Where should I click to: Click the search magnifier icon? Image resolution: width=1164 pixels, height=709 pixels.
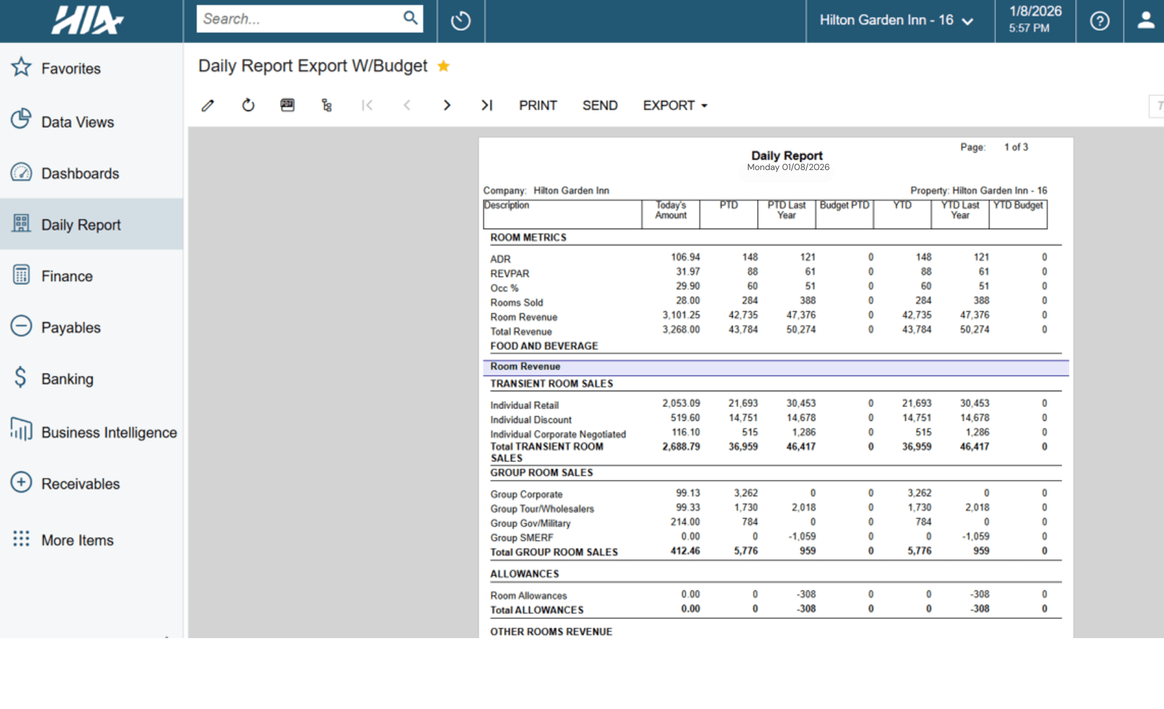point(410,18)
